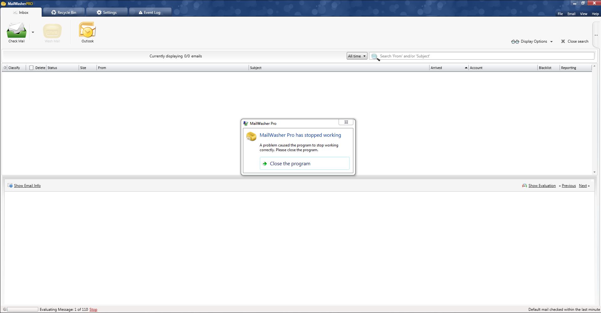Click the evaluation progress bar

[23, 310]
